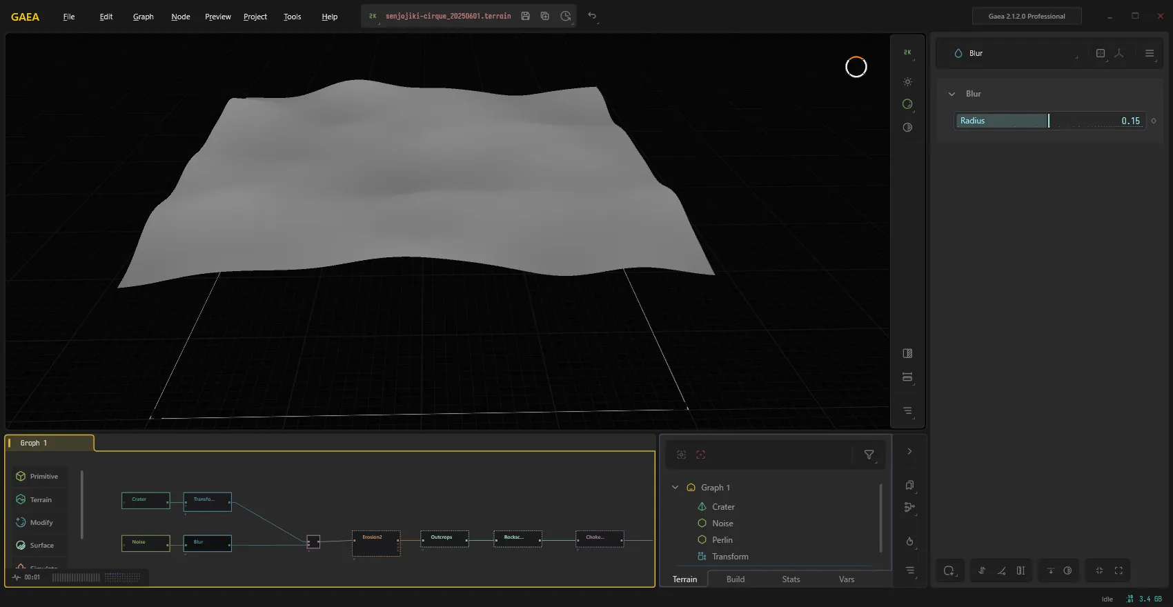Click the undo arrow icon
This screenshot has width=1173, height=607.
tap(592, 16)
